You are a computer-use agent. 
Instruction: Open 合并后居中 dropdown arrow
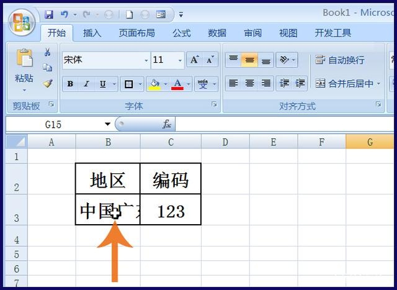tap(379, 83)
